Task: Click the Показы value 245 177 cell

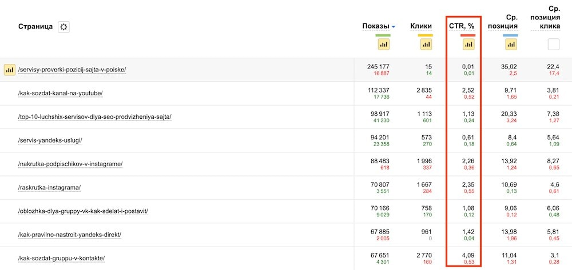Action: pos(378,67)
